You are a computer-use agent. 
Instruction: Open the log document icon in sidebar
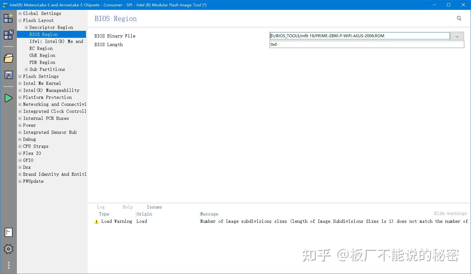click(x=9, y=232)
